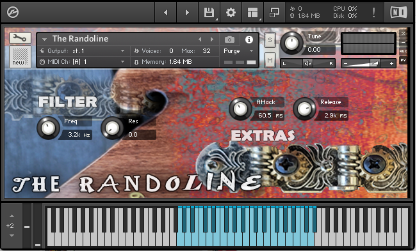Image resolution: width=417 pixels, height=251 pixels.
Task: Click the snapshot camera icon
Action: point(229,40)
